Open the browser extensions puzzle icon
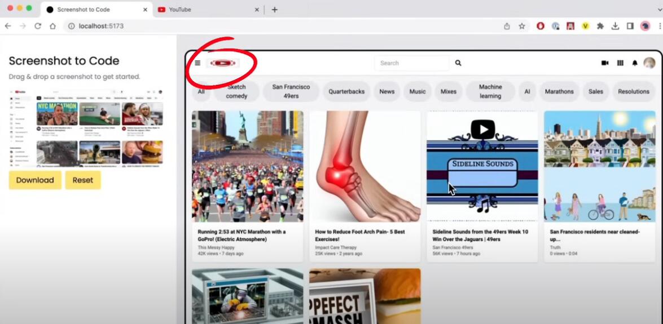This screenshot has width=663, height=324. [600, 26]
